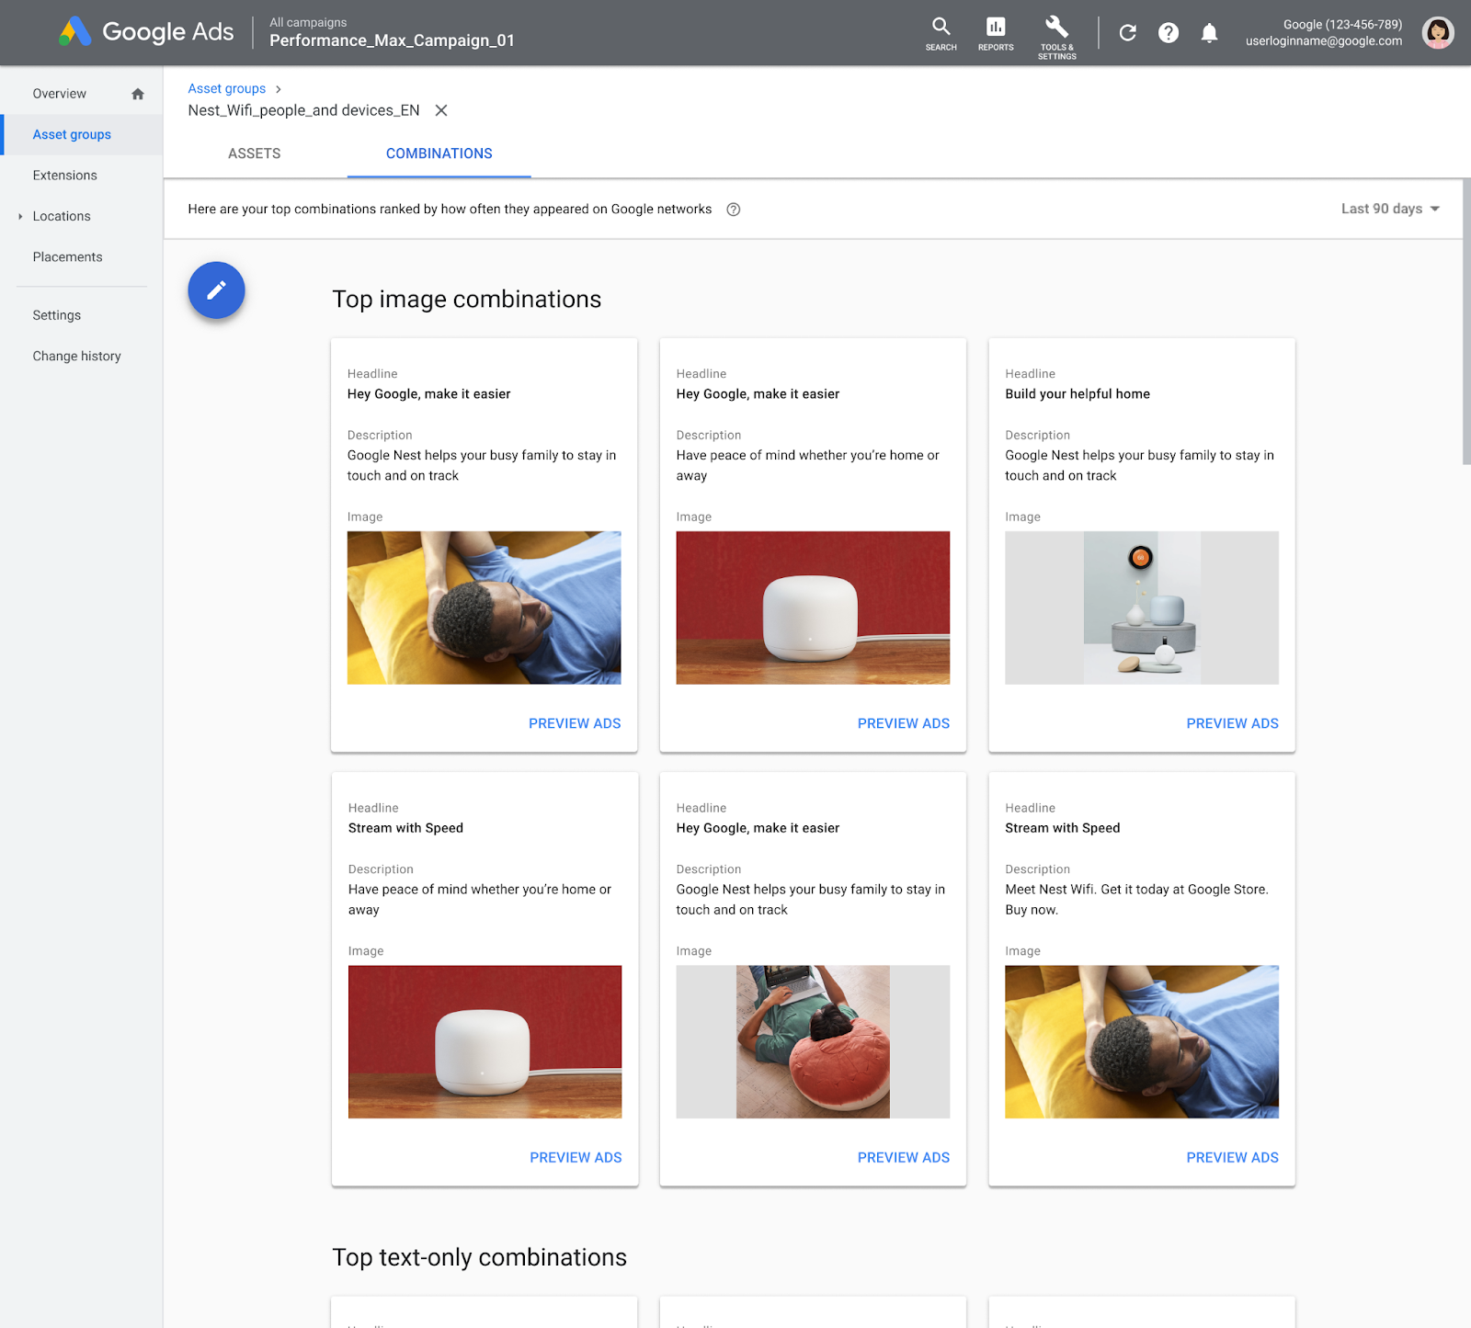Click the Asset groups breadcrumb link

226,88
